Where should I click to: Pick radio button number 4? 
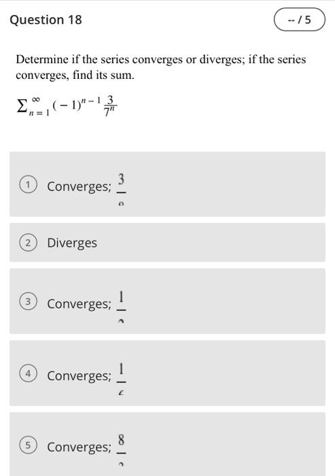click(28, 373)
